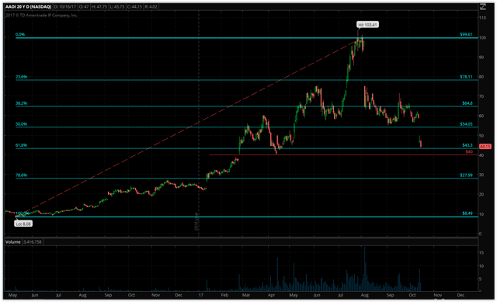The image size is (497, 302).
Task: Click the Aug label under the July 2017 peak
Action: [x=364, y=295]
